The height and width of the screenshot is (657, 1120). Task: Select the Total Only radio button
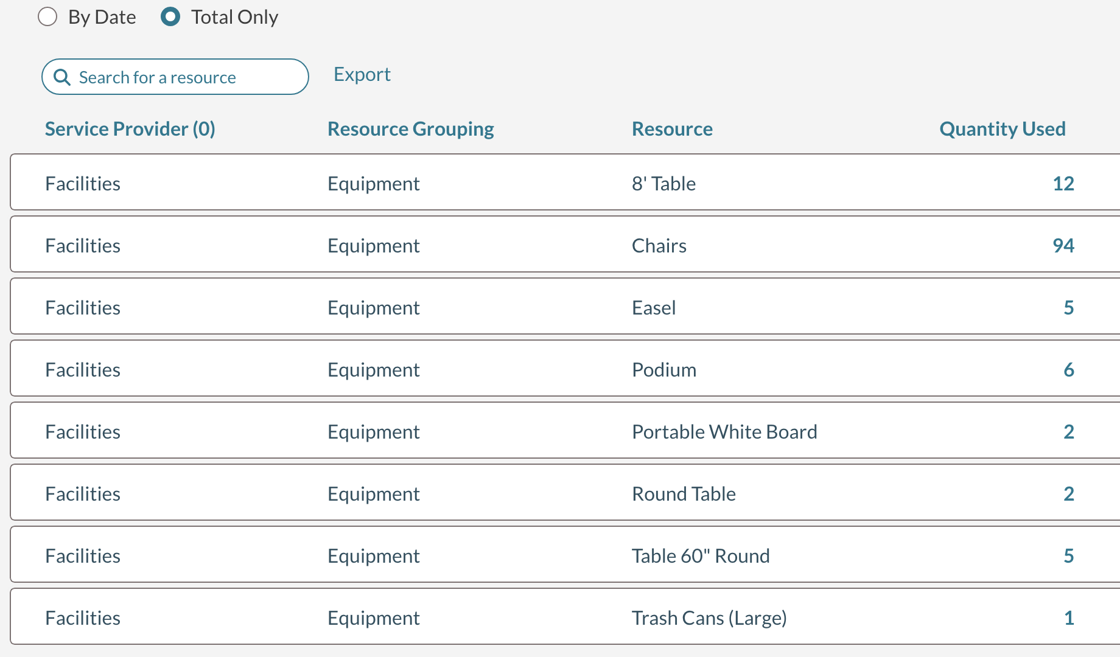click(170, 17)
